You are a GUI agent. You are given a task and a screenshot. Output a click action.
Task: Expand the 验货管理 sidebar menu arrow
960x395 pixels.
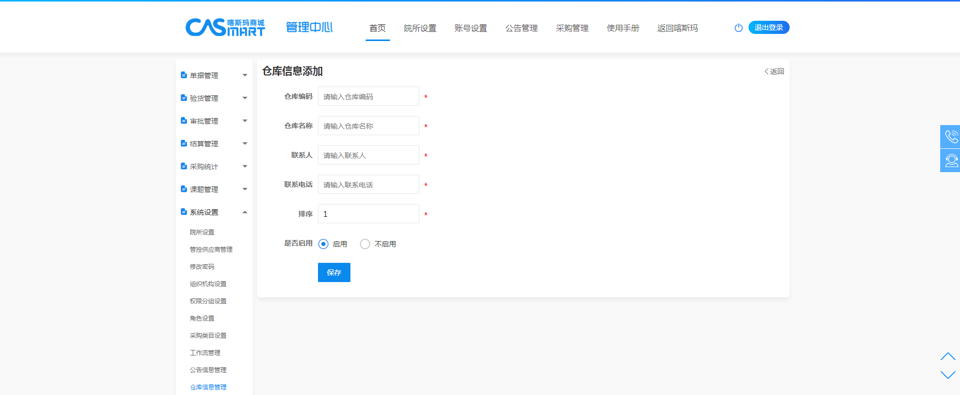(245, 98)
